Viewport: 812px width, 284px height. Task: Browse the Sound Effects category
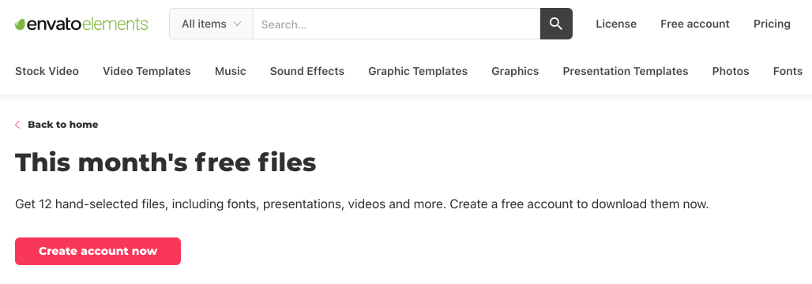click(307, 71)
